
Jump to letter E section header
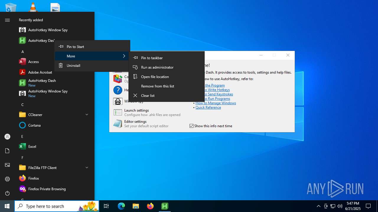[22, 137]
